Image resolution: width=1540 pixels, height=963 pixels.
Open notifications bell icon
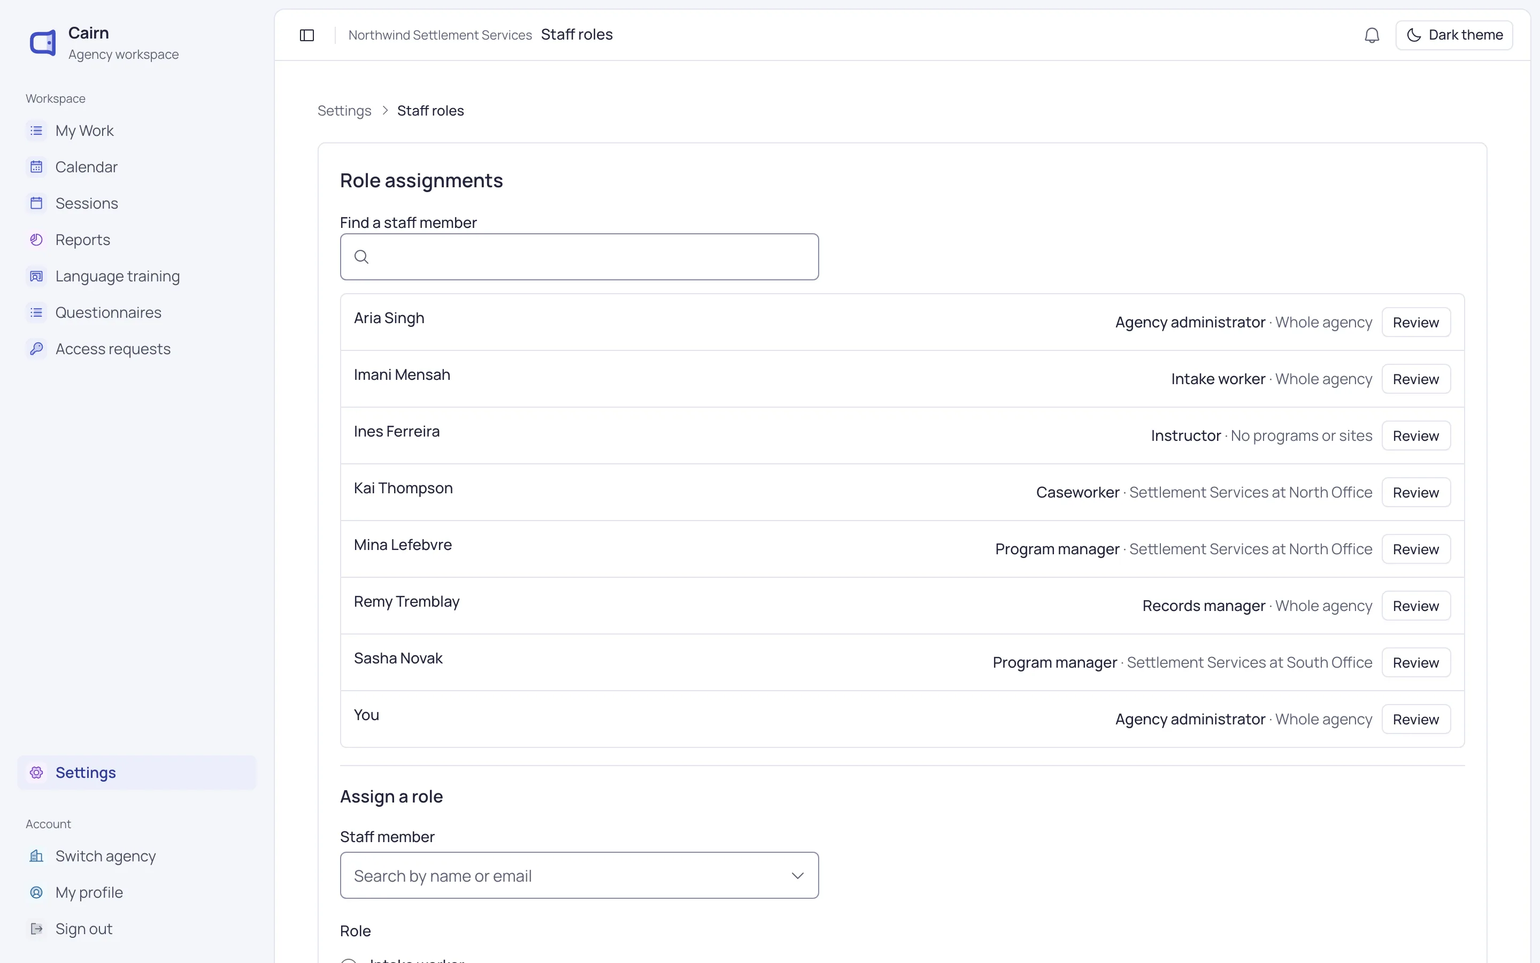point(1372,35)
